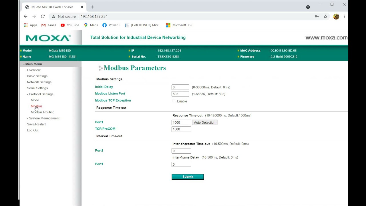Close the MGate MB3180 Web Console tab
Viewport: 366px width, 206px height.
[x=82, y=7]
